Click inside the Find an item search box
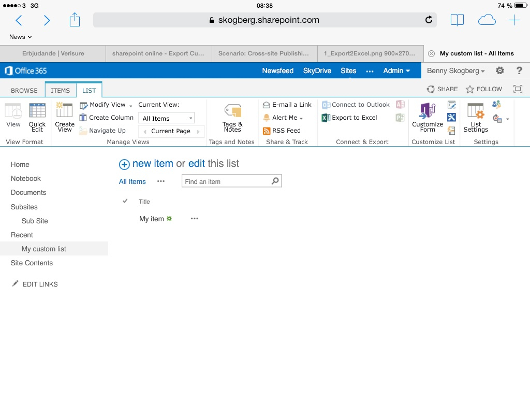Screen dimensions: 530x398 click(x=225, y=180)
